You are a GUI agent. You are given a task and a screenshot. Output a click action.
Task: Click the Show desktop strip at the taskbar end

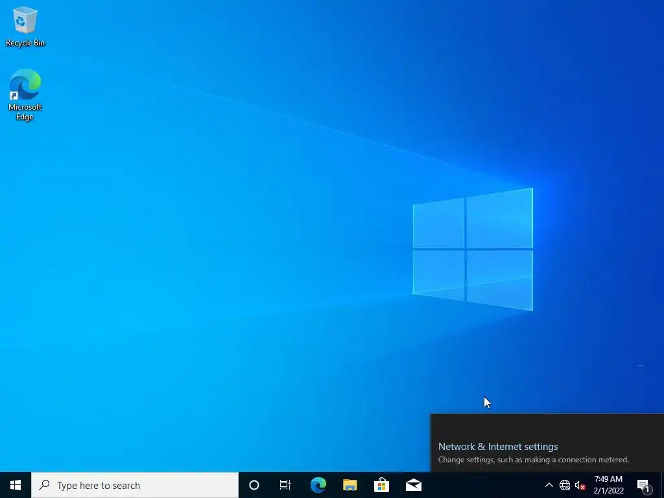click(x=662, y=485)
